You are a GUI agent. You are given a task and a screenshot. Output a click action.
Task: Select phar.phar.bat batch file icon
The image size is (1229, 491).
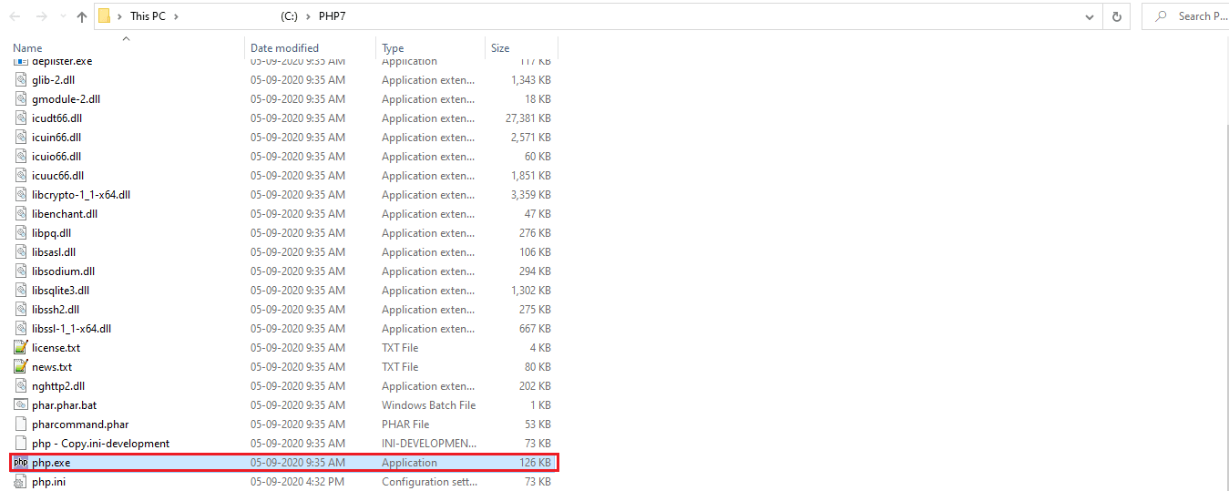(x=21, y=405)
